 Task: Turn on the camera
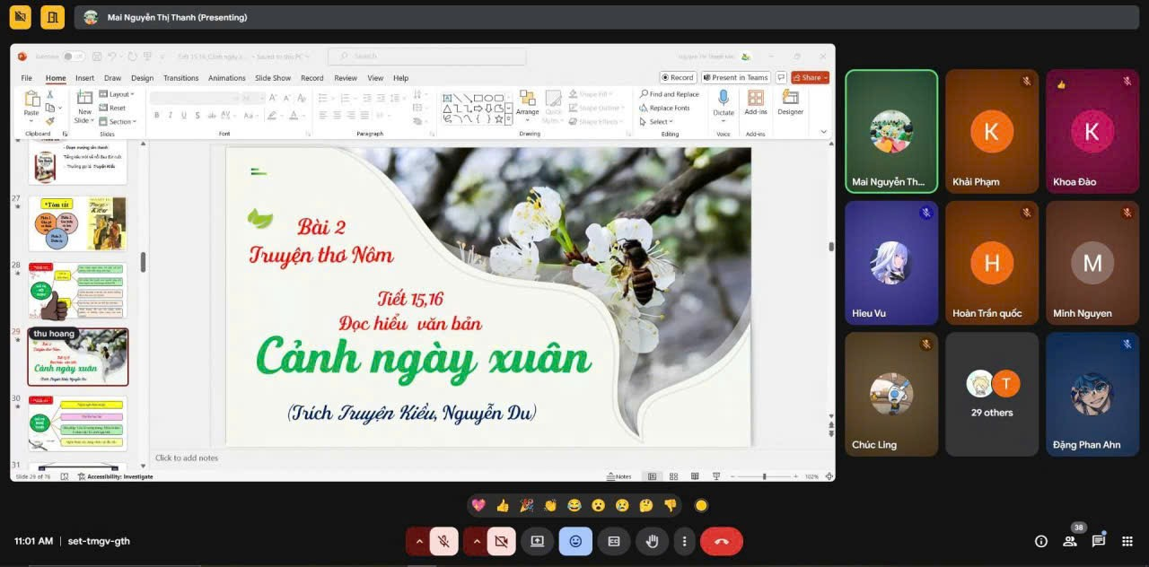[x=501, y=541]
